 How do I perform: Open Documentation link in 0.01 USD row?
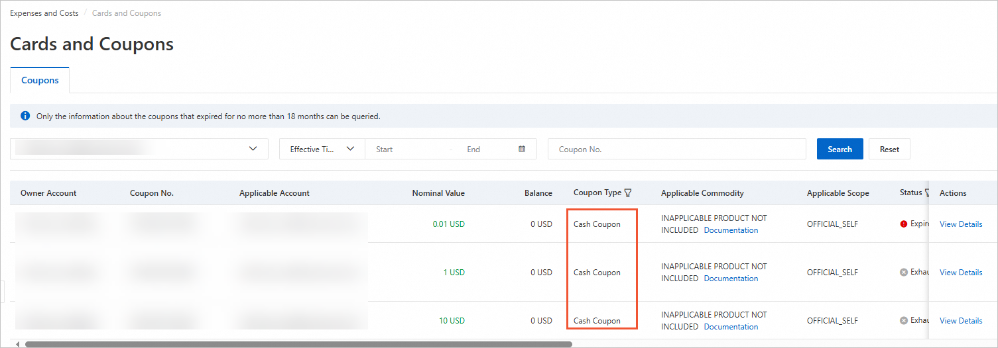pyautogui.click(x=731, y=230)
